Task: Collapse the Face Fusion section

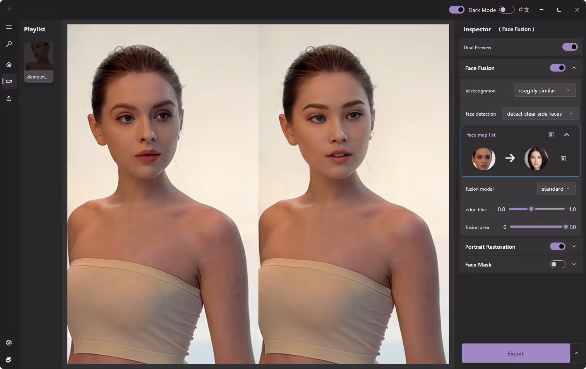Action: pos(574,68)
